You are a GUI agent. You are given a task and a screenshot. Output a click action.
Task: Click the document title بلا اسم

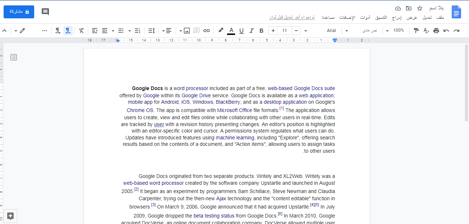click(x=436, y=8)
